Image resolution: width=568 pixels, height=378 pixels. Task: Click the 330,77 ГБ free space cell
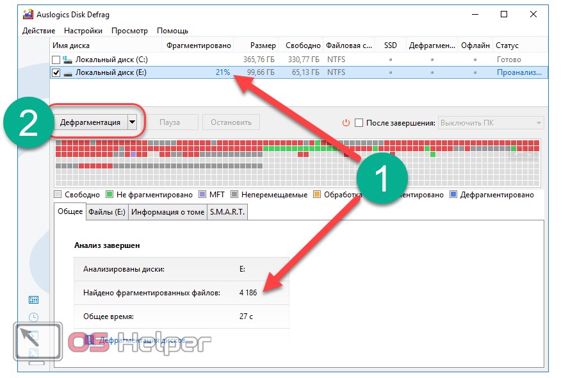(x=304, y=60)
